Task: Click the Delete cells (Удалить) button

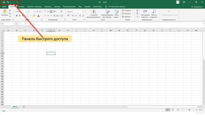Action: pyautogui.click(x=127, y=13)
